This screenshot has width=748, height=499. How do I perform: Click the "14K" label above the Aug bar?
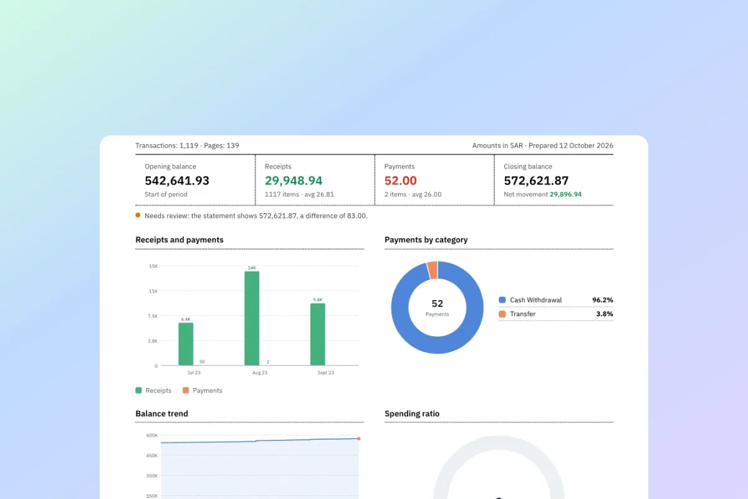pyautogui.click(x=252, y=268)
